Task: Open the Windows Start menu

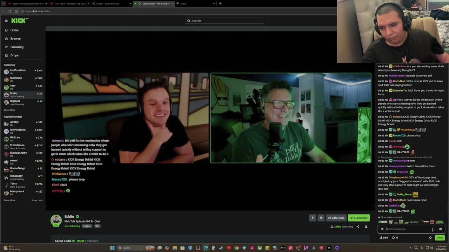Action: point(112,248)
